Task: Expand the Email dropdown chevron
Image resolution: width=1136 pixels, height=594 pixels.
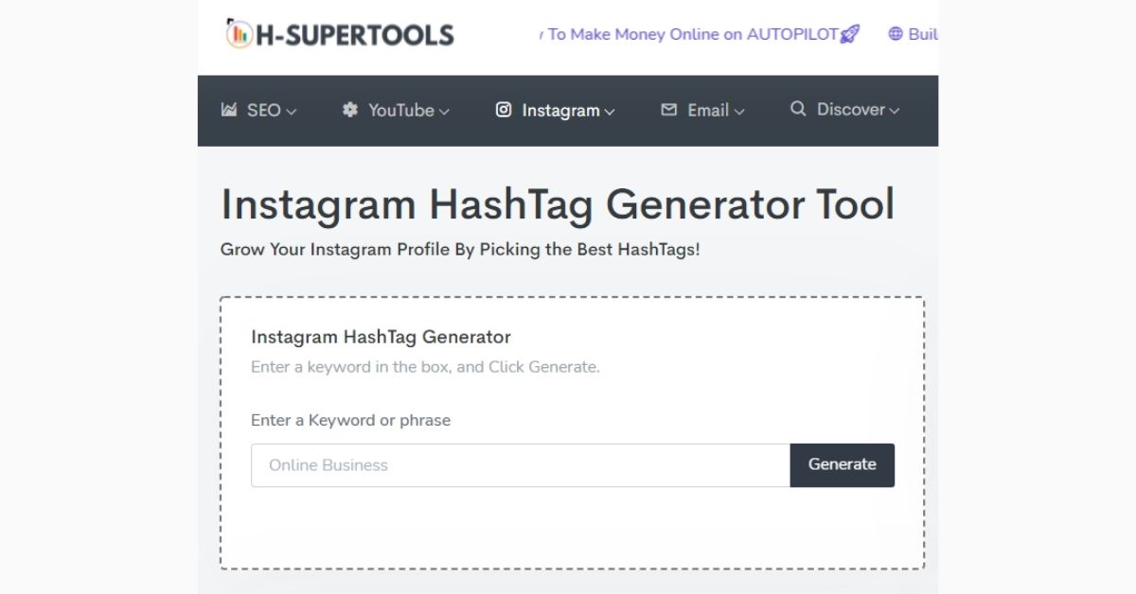Action: point(739,112)
